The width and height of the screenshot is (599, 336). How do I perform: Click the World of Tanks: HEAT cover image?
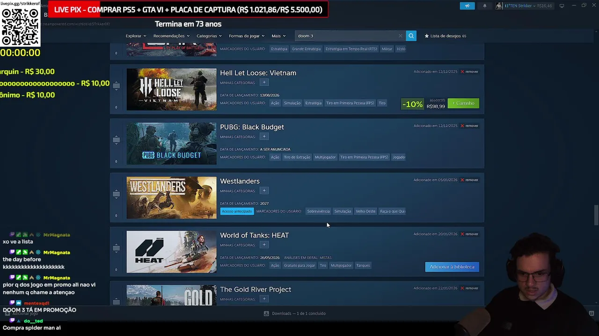pos(171,252)
